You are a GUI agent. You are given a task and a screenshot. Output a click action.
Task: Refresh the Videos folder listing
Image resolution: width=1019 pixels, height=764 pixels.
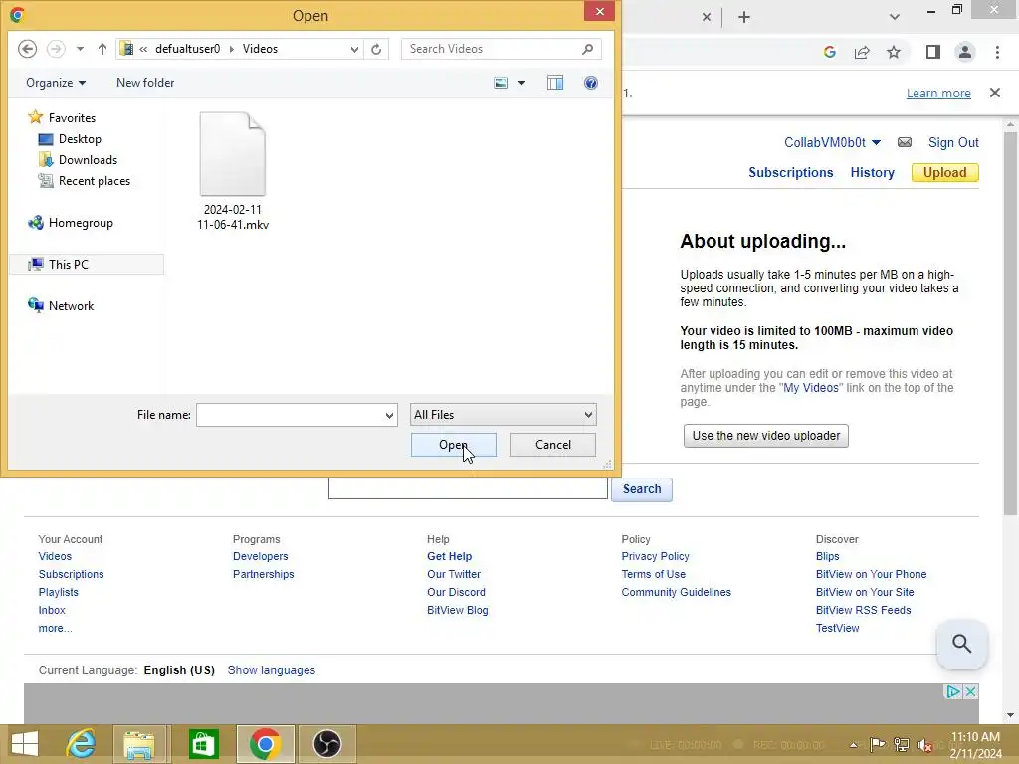(376, 49)
